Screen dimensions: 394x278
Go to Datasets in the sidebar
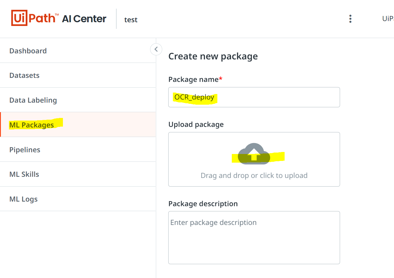pos(25,76)
